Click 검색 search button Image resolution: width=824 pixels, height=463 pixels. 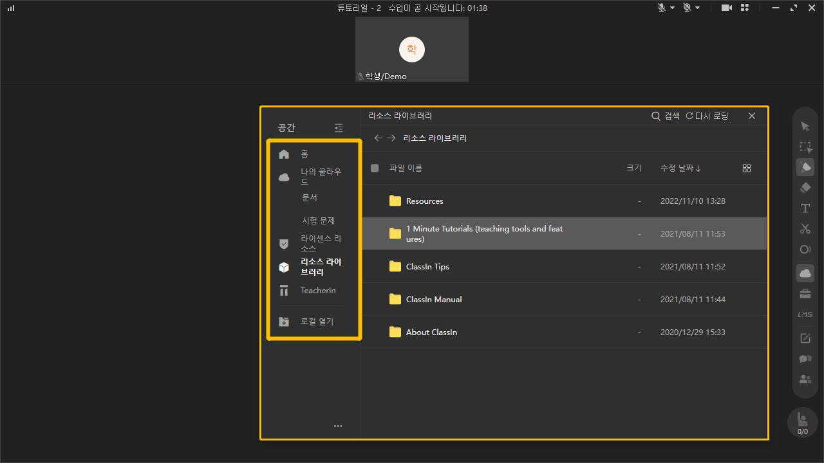click(x=666, y=116)
